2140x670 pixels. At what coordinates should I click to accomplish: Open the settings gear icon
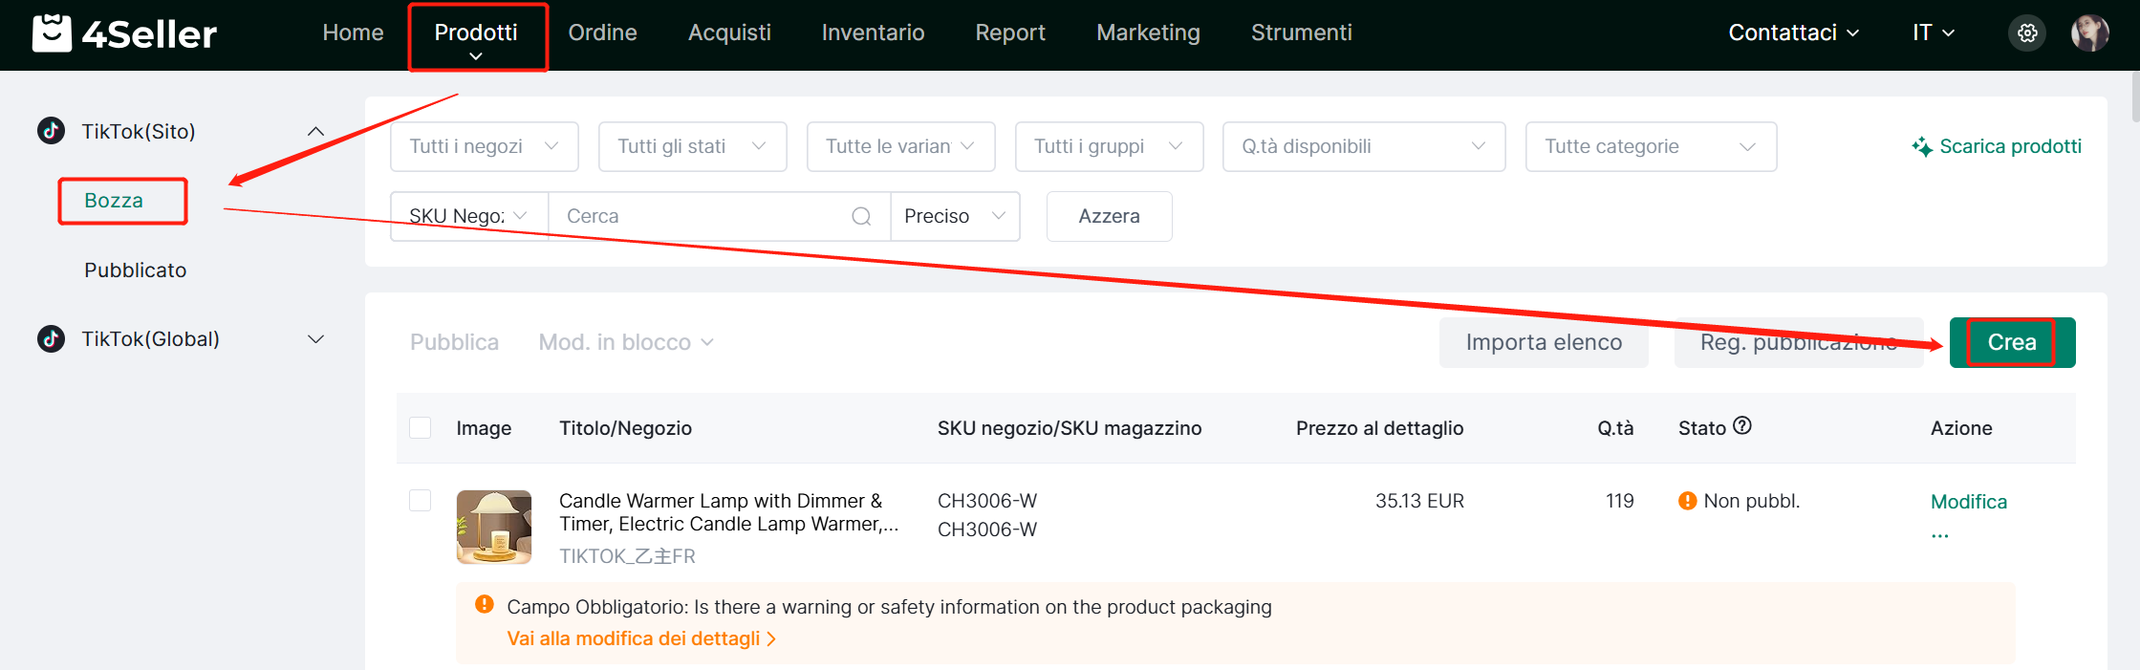(2027, 33)
